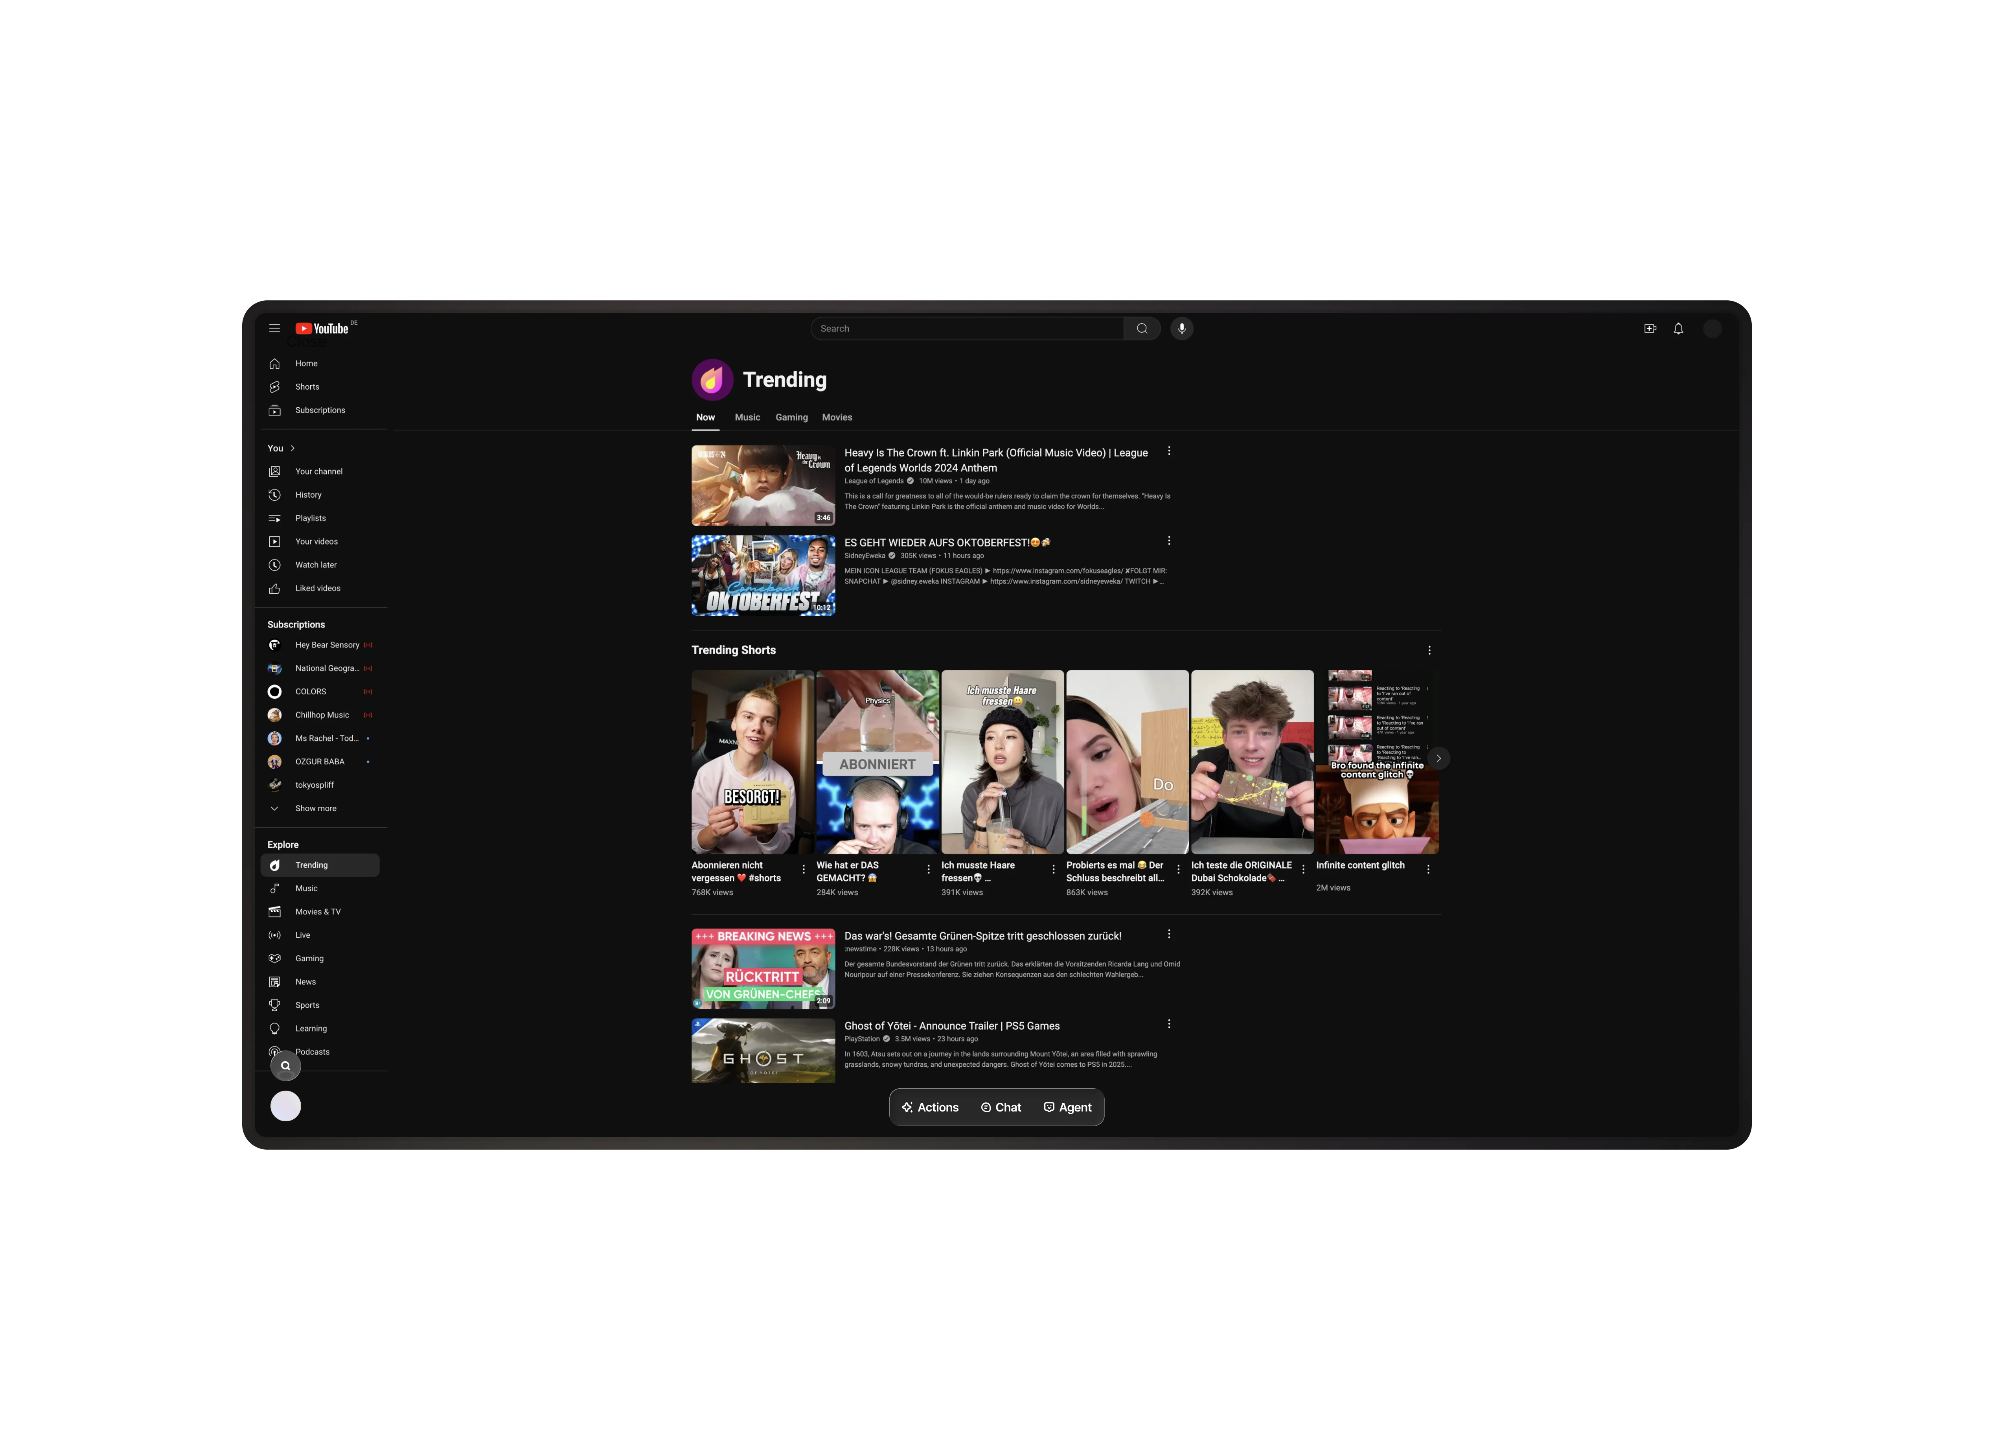Open Gaming under Explore
Image resolution: width=1994 pixels, height=1450 pixels.
[309, 959]
